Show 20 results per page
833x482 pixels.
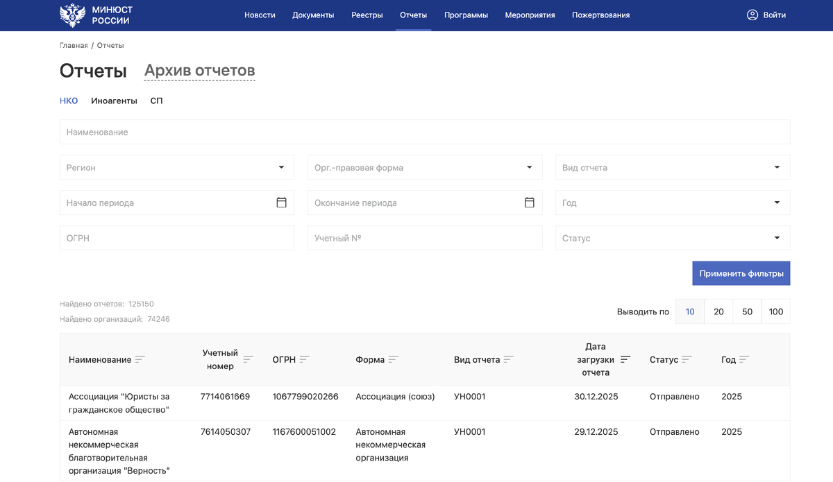[x=718, y=311]
